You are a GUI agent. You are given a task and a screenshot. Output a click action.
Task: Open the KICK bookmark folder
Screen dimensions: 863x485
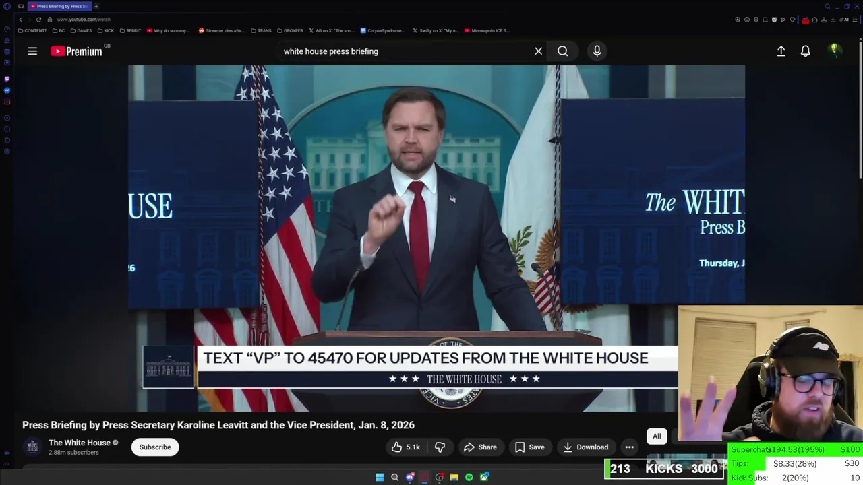point(106,30)
